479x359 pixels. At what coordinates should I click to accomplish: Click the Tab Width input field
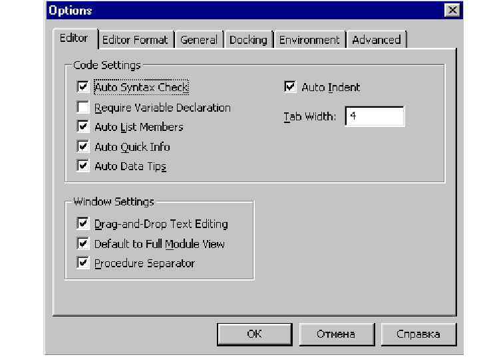pos(375,116)
